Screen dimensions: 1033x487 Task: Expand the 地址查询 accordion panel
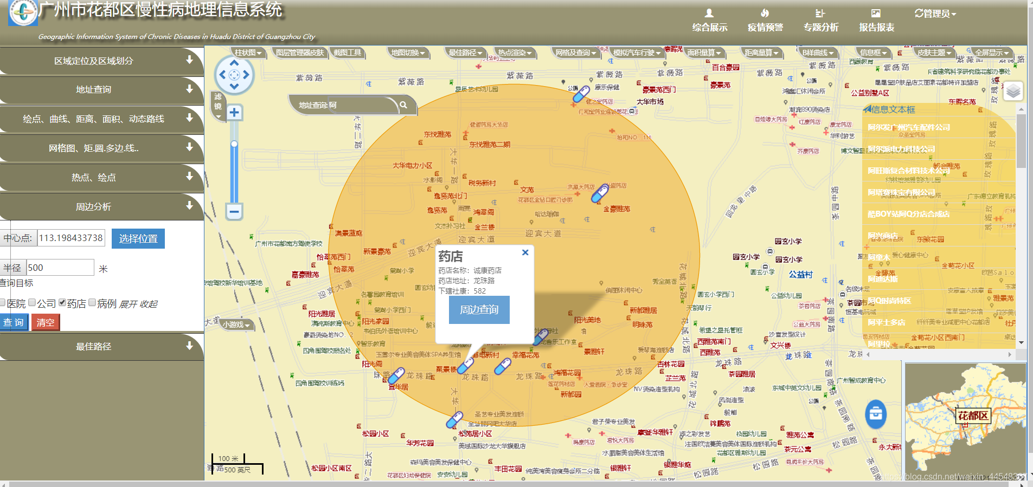click(102, 89)
